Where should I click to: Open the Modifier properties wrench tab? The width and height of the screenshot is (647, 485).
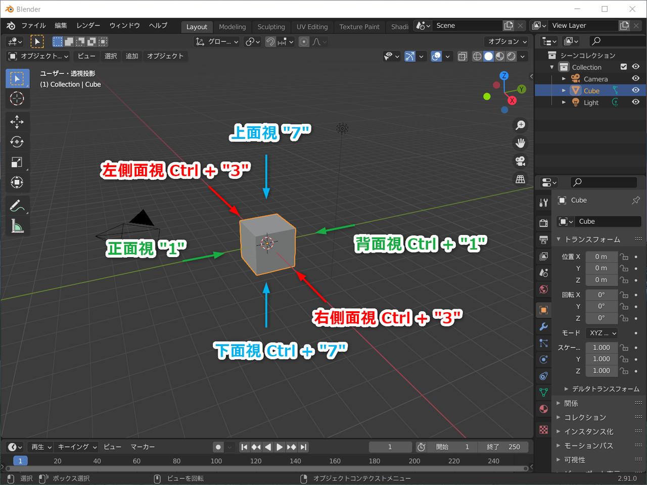tap(544, 326)
